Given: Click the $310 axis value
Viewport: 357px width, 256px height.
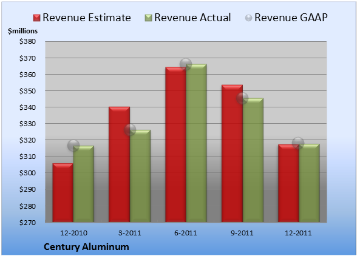Looking at the screenshot, I should pos(27,157).
